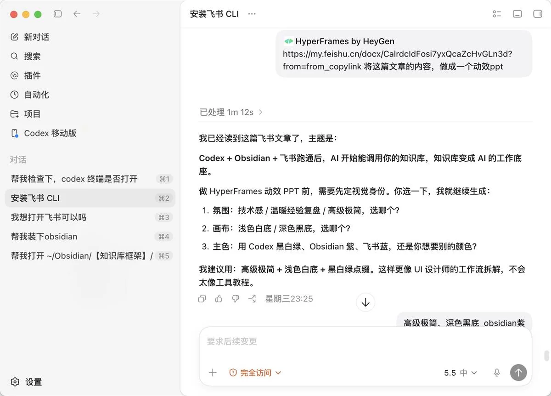Screen dimensions: 551x396
Task: Click the 星期三23:25 timestamp
Action: [289, 299]
